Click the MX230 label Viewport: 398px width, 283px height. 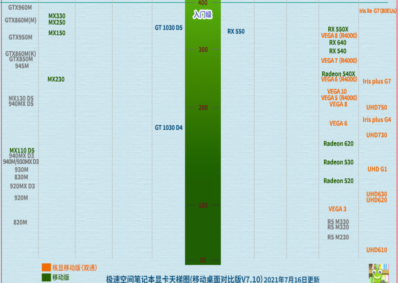click(56, 79)
